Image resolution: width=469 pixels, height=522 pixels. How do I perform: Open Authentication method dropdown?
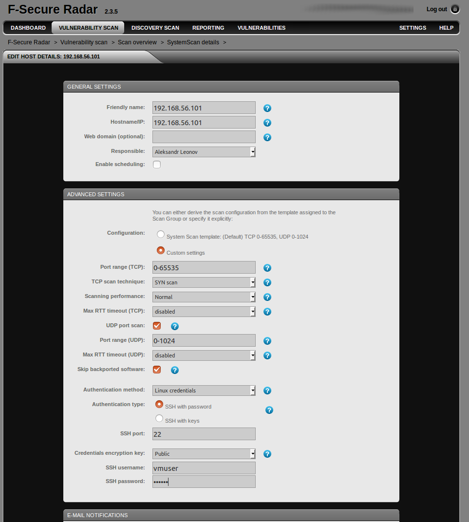[x=204, y=391]
